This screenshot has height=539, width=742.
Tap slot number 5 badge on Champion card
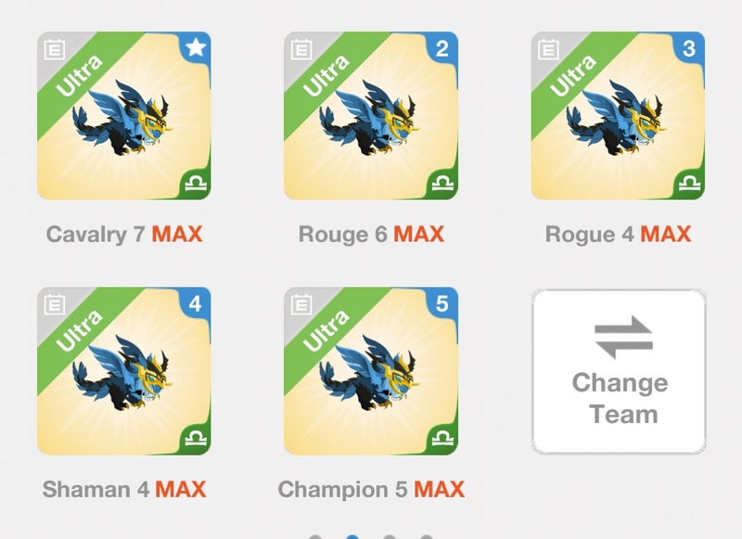[442, 303]
